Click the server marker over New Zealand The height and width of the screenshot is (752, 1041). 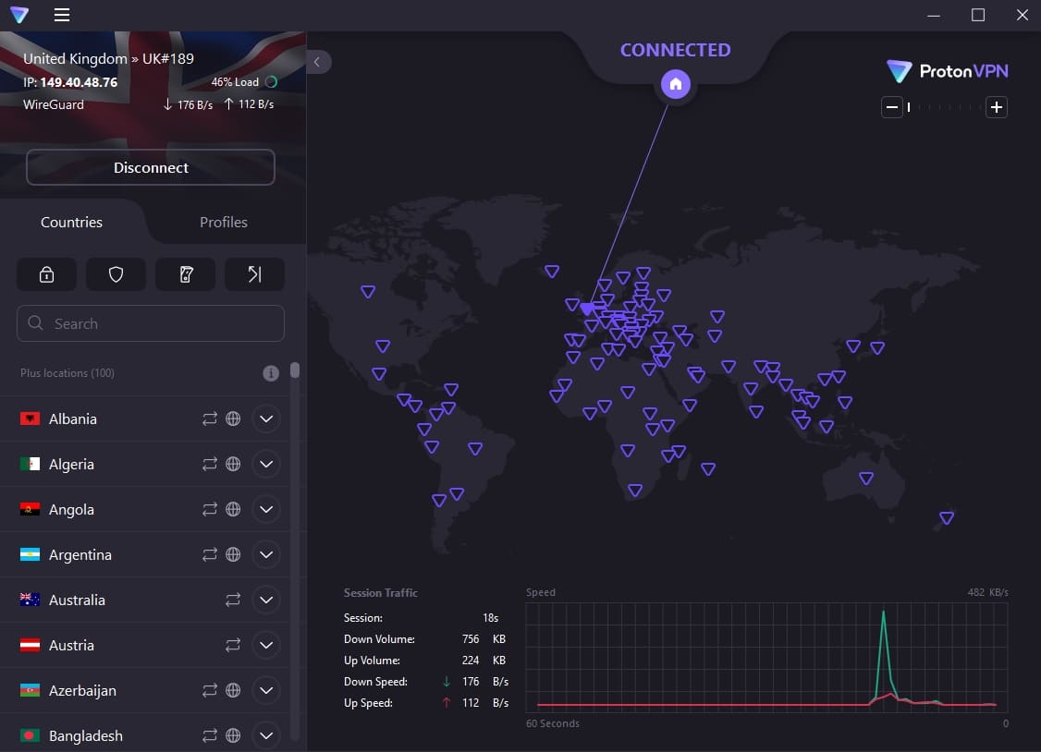pyautogui.click(x=947, y=518)
